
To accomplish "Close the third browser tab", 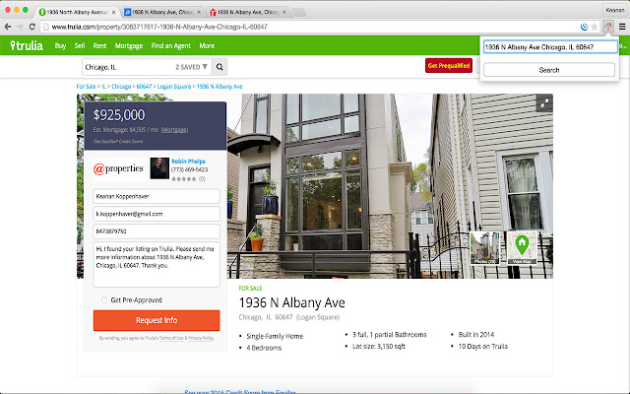I will pos(284,13).
